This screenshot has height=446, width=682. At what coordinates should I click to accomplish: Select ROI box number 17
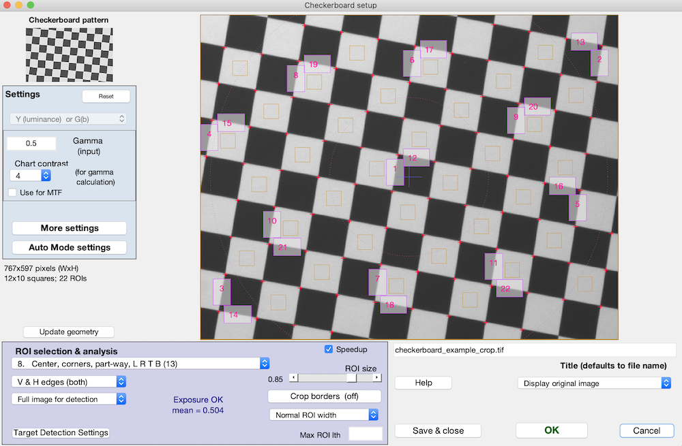click(x=433, y=49)
